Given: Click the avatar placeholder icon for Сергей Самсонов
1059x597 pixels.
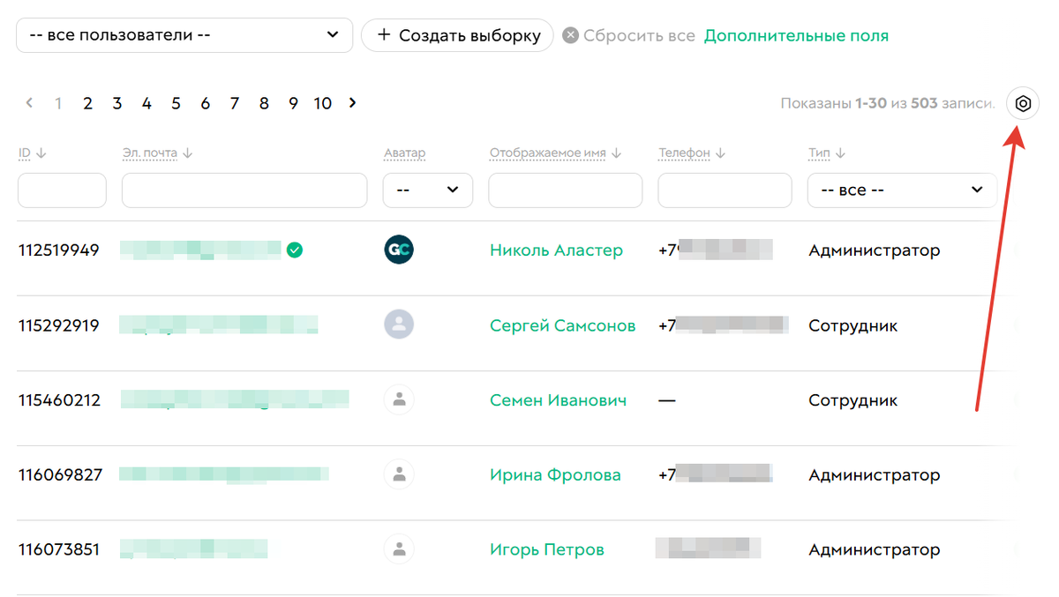Looking at the screenshot, I should point(399,325).
